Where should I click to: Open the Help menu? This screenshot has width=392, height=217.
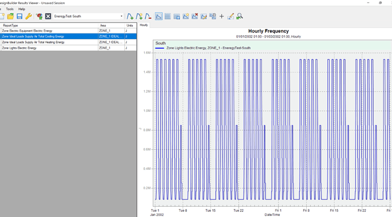point(22,9)
